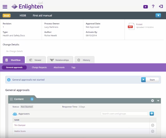Open Tim Stamper approver link
This screenshot has height=138, width=166.
(20, 125)
